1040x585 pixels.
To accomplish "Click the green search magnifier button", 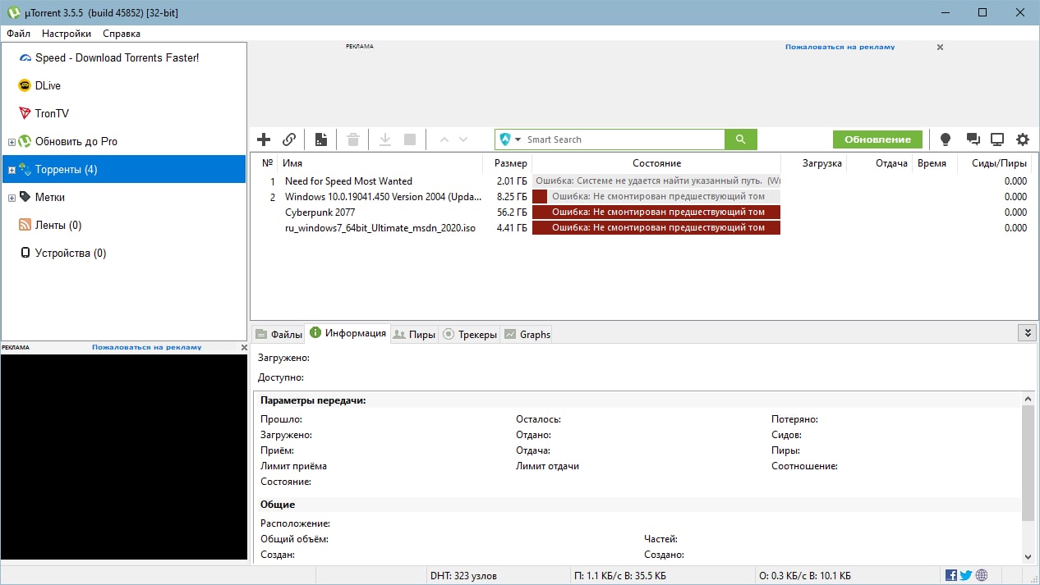I will [741, 139].
